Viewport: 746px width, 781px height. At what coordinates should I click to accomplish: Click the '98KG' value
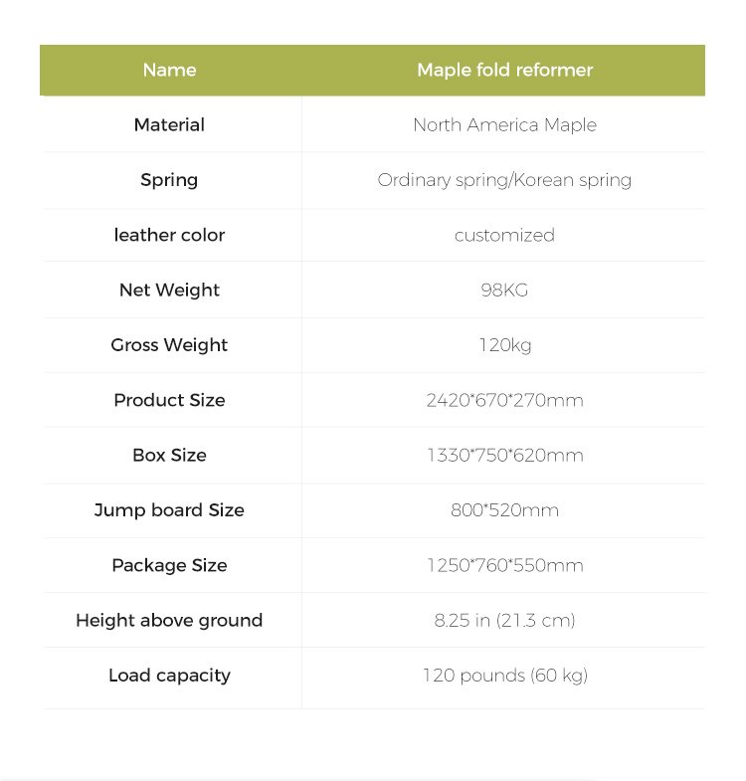[504, 290]
